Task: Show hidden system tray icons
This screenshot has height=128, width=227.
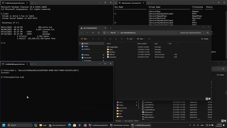Action: point(190,125)
